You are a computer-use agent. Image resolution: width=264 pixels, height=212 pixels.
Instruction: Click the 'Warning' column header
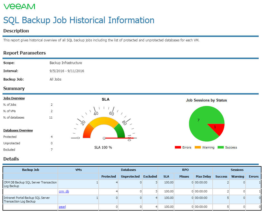click(237, 176)
